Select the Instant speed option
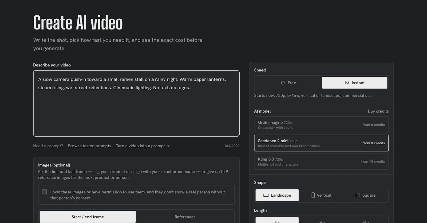 pos(354,83)
